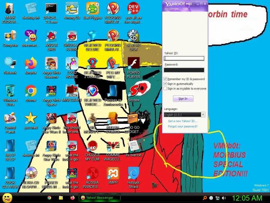
Task: Open the volume speaker tray icon
Action: tap(224, 198)
